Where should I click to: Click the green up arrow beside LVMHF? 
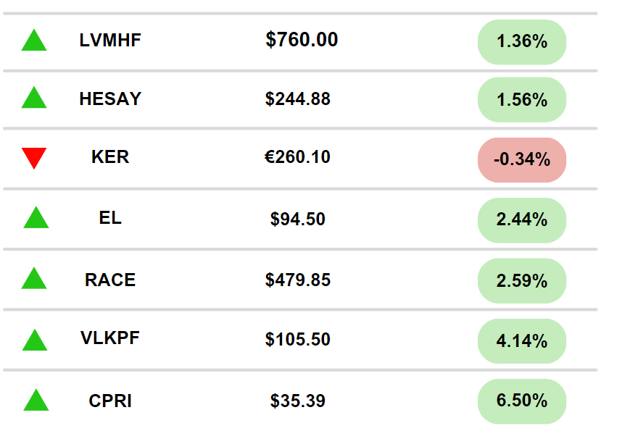tap(34, 41)
